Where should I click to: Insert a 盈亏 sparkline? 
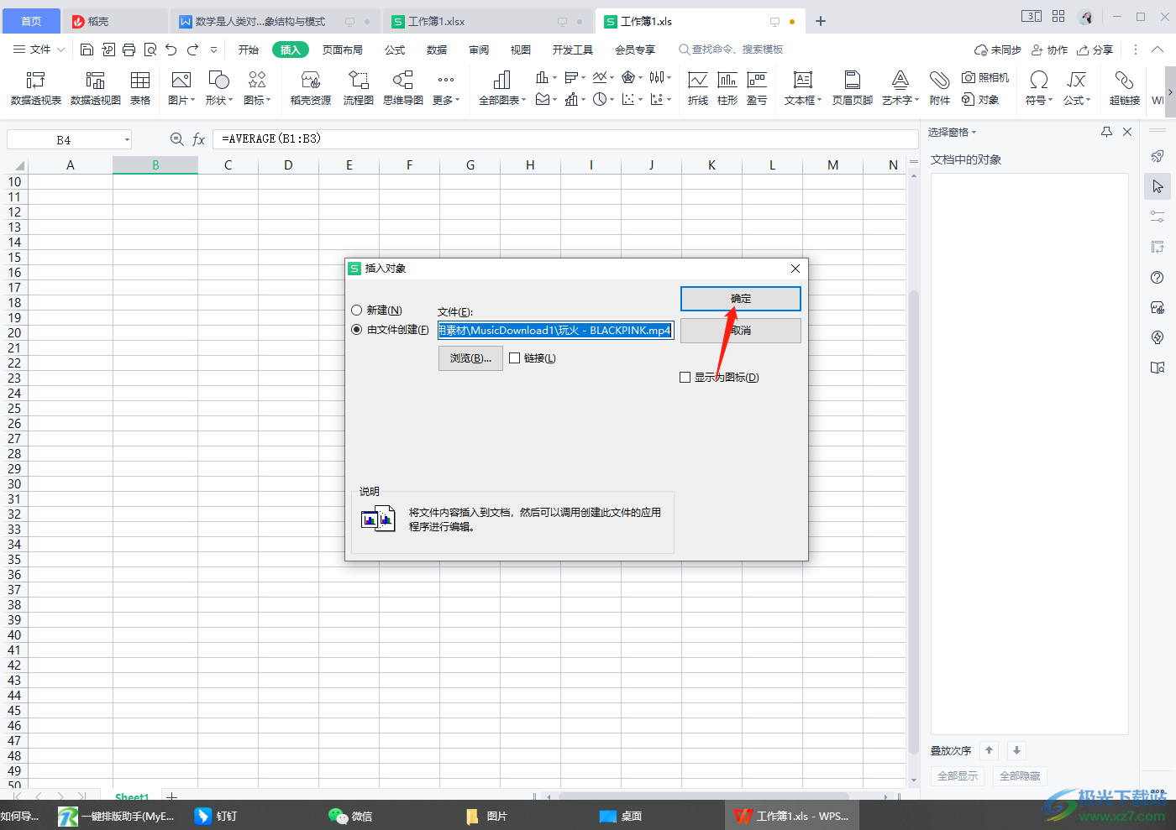tap(757, 88)
